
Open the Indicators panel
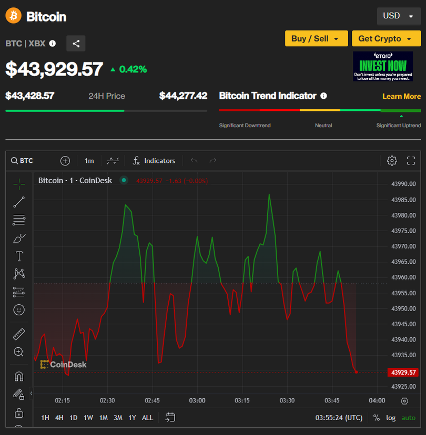point(154,161)
